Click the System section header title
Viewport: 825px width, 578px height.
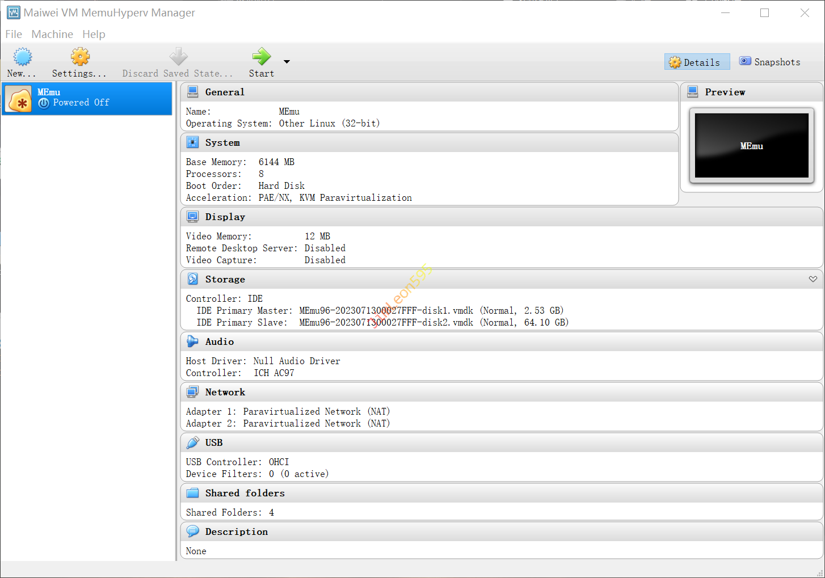(x=222, y=143)
